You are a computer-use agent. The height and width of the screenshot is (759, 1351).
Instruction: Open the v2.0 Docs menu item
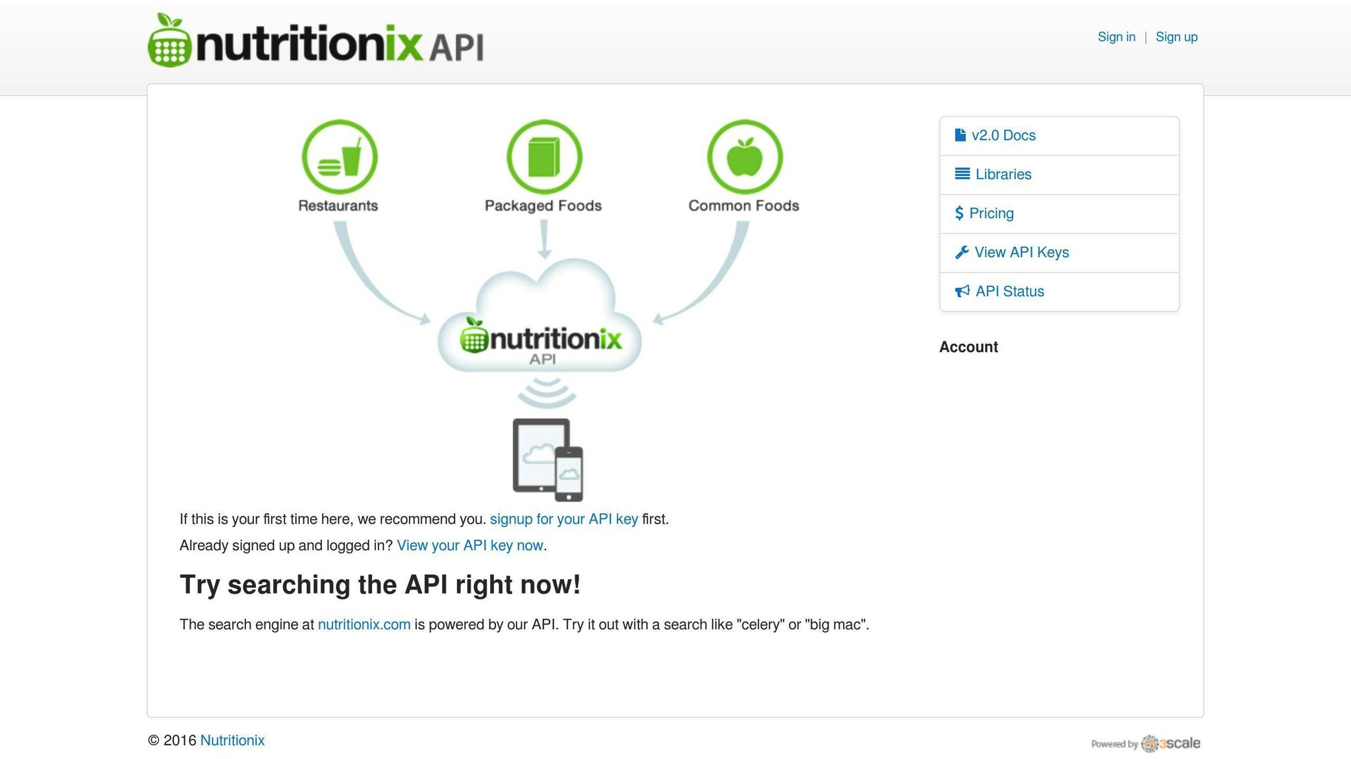click(1003, 135)
